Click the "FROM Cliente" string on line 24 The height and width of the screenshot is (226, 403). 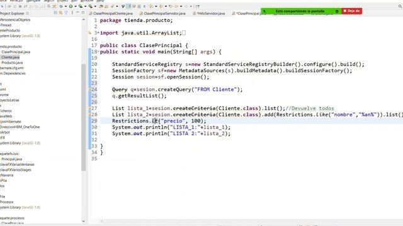coord(215,89)
